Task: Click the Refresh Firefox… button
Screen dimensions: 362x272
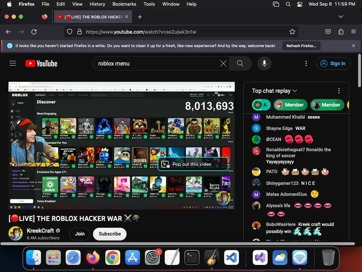Action: point(301,46)
